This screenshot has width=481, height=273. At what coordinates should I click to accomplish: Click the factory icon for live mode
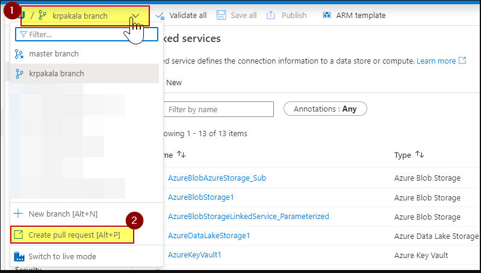click(x=19, y=256)
